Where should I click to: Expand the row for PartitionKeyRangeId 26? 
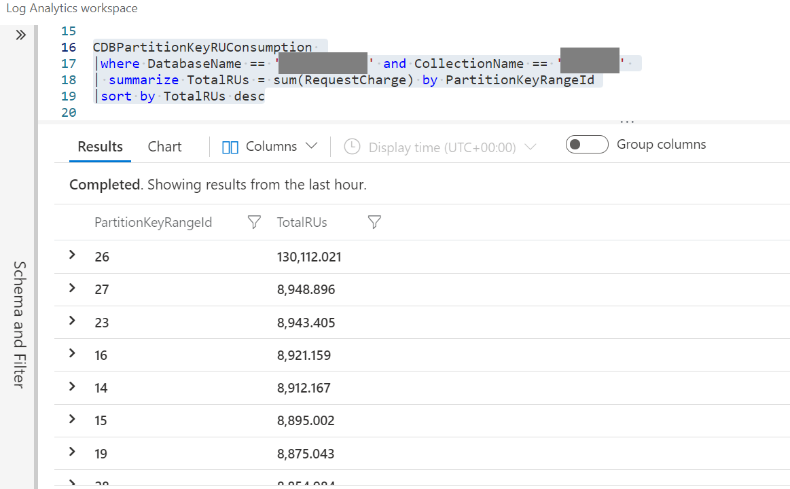tap(71, 256)
